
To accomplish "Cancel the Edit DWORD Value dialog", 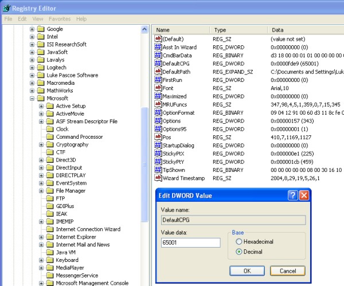I will tap(288, 271).
